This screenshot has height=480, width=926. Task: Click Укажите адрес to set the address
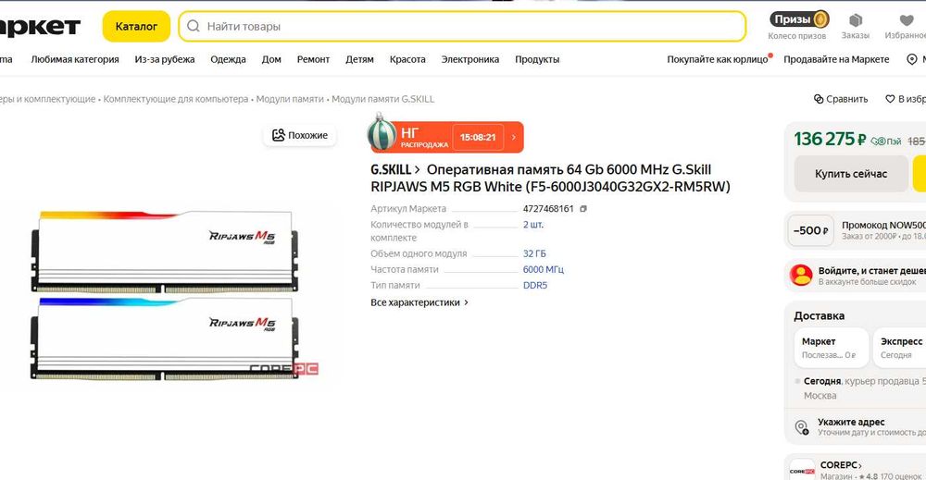point(851,423)
